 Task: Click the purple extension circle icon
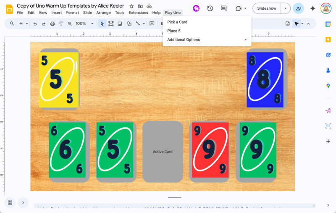tap(196, 8)
